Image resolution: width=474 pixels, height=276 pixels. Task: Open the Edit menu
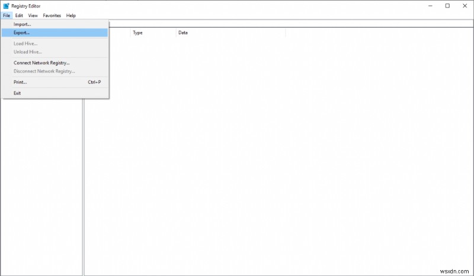(x=19, y=15)
